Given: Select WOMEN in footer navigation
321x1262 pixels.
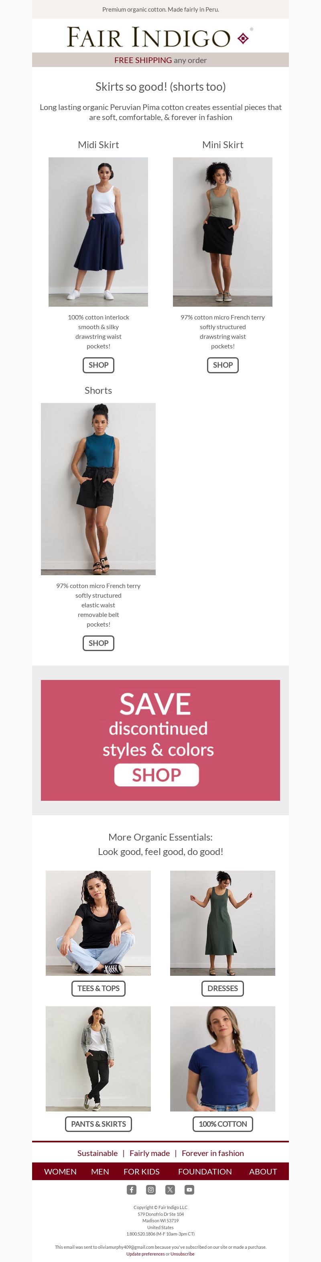Looking at the screenshot, I should [60, 1171].
